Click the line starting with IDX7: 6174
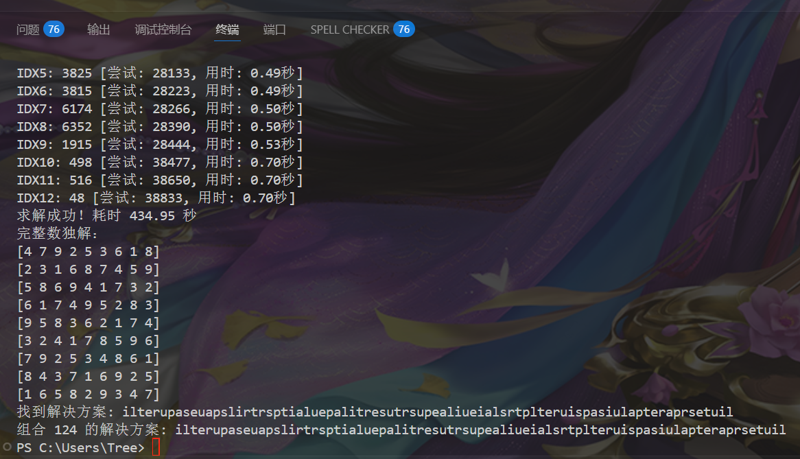Viewport: 800px width, 459px height. click(x=160, y=108)
